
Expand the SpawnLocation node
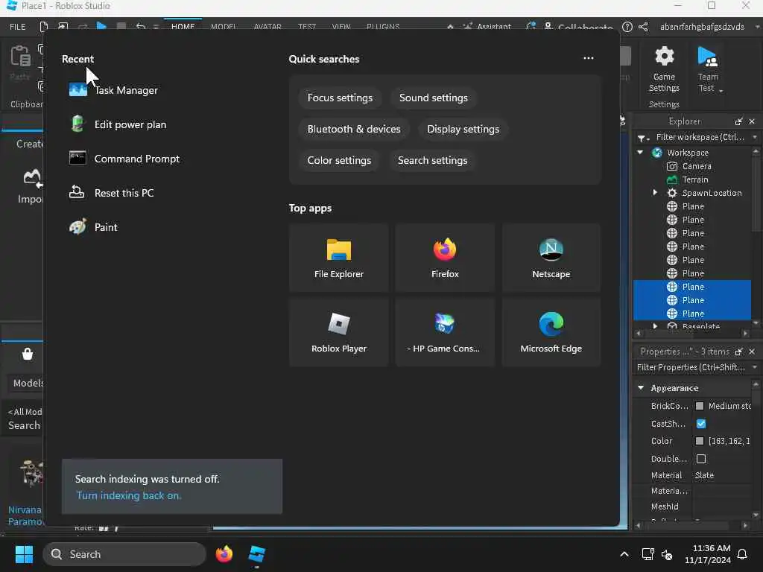pyautogui.click(x=655, y=193)
